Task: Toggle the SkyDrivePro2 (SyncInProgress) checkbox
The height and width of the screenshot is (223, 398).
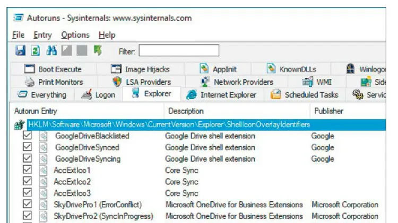Action: [x=27, y=216]
